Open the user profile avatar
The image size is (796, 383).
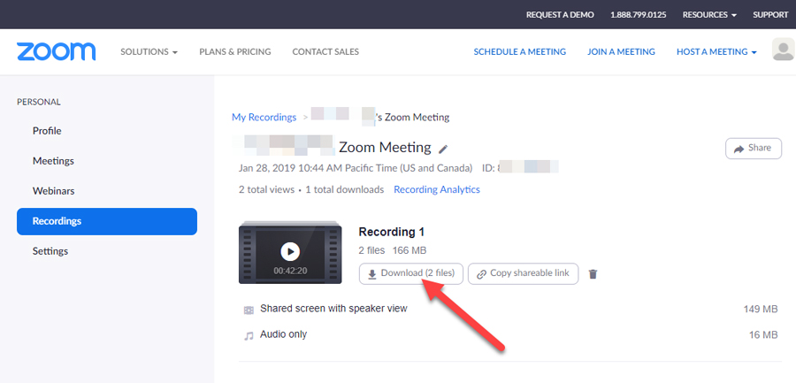coord(783,50)
